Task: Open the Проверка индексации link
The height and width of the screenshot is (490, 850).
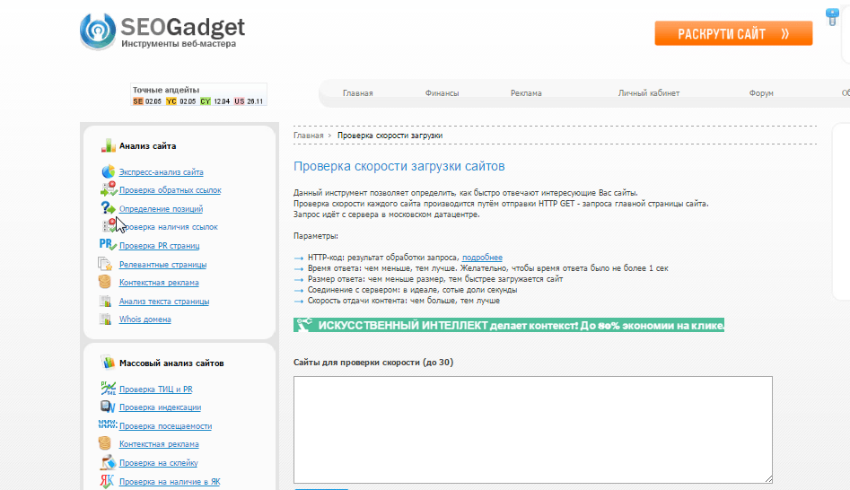Action: pyautogui.click(x=160, y=407)
